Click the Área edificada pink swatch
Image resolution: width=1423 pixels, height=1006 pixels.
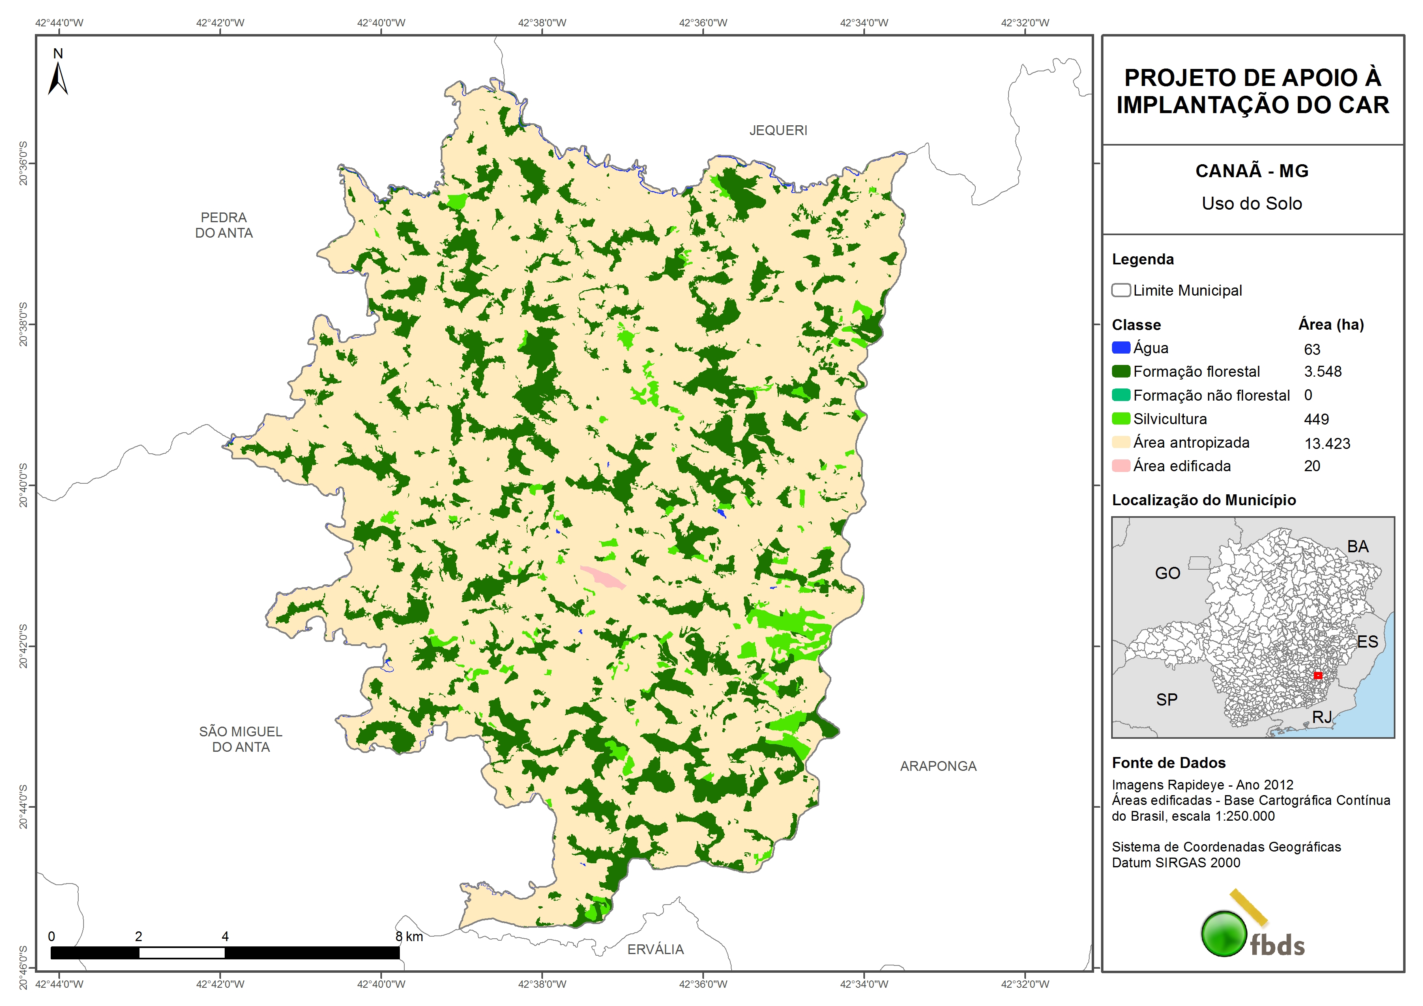(1120, 465)
